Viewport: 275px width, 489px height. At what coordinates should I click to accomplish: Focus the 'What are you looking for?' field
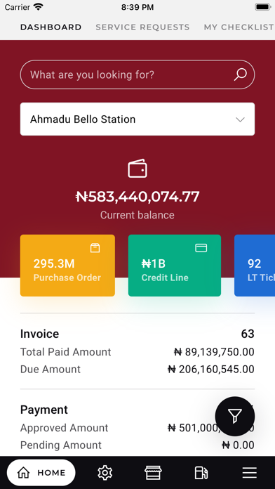[x=137, y=75]
